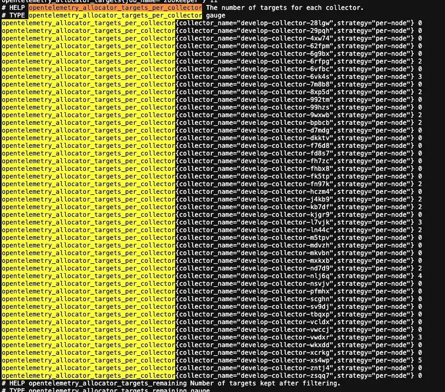Click the metric row for develop-collector-6vfbc
Image resolution: width=445 pixels, height=392 pixels.
(212, 69)
